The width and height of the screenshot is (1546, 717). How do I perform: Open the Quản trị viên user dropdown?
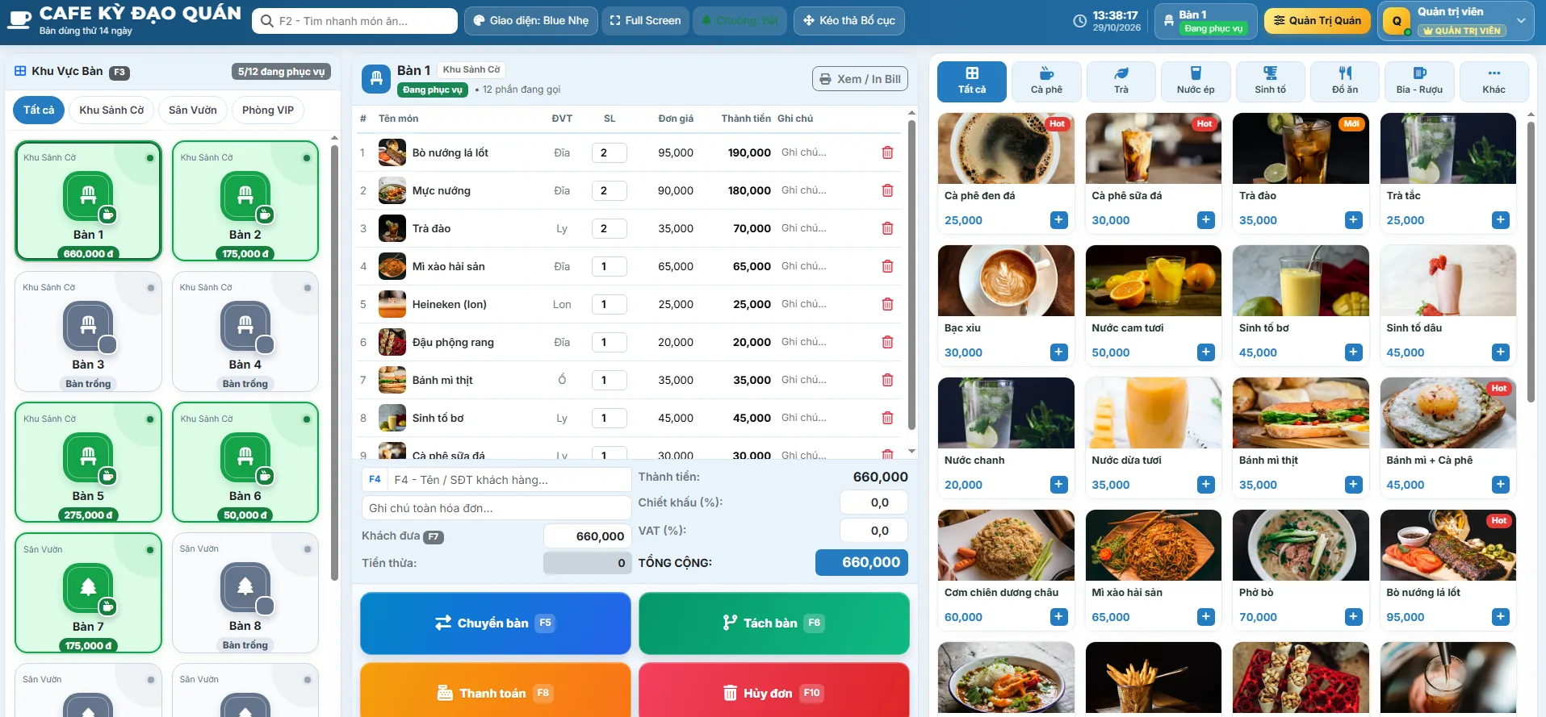click(x=1457, y=21)
